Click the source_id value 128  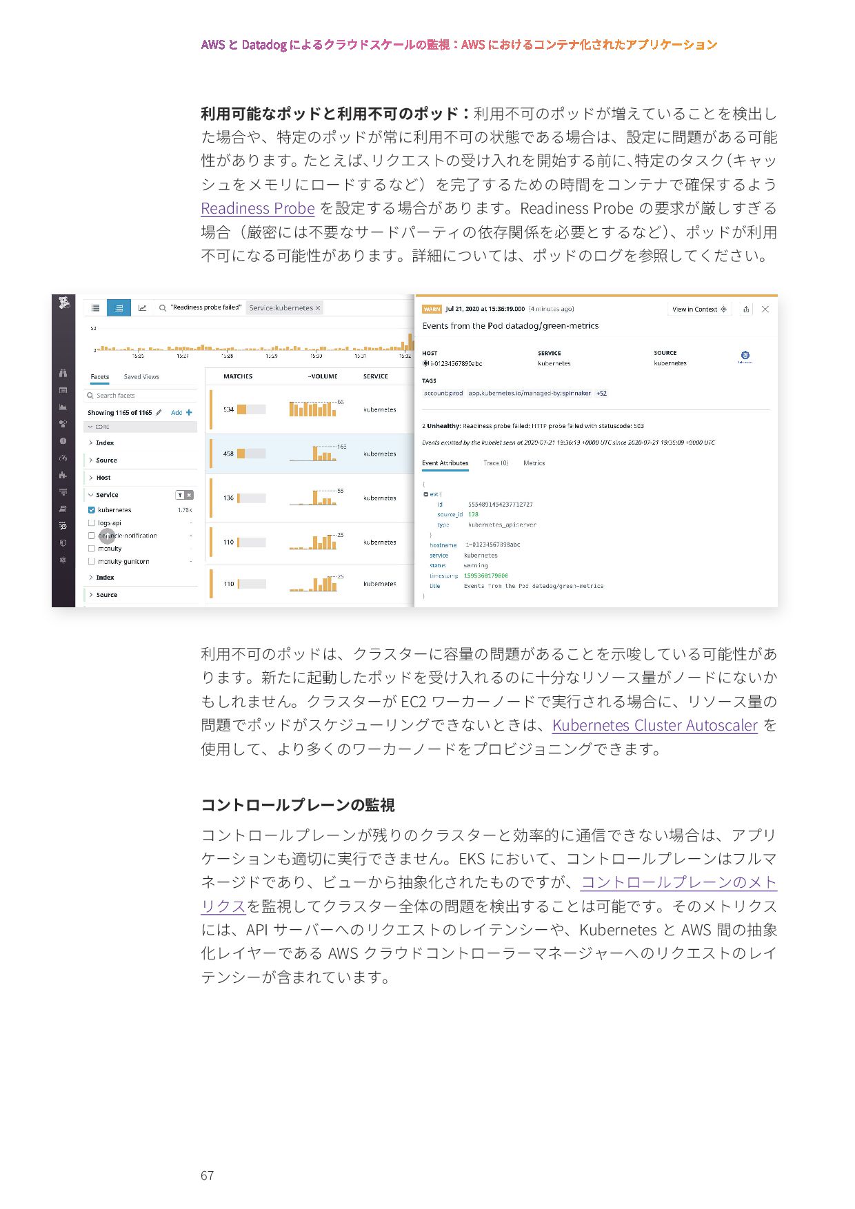point(473,514)
